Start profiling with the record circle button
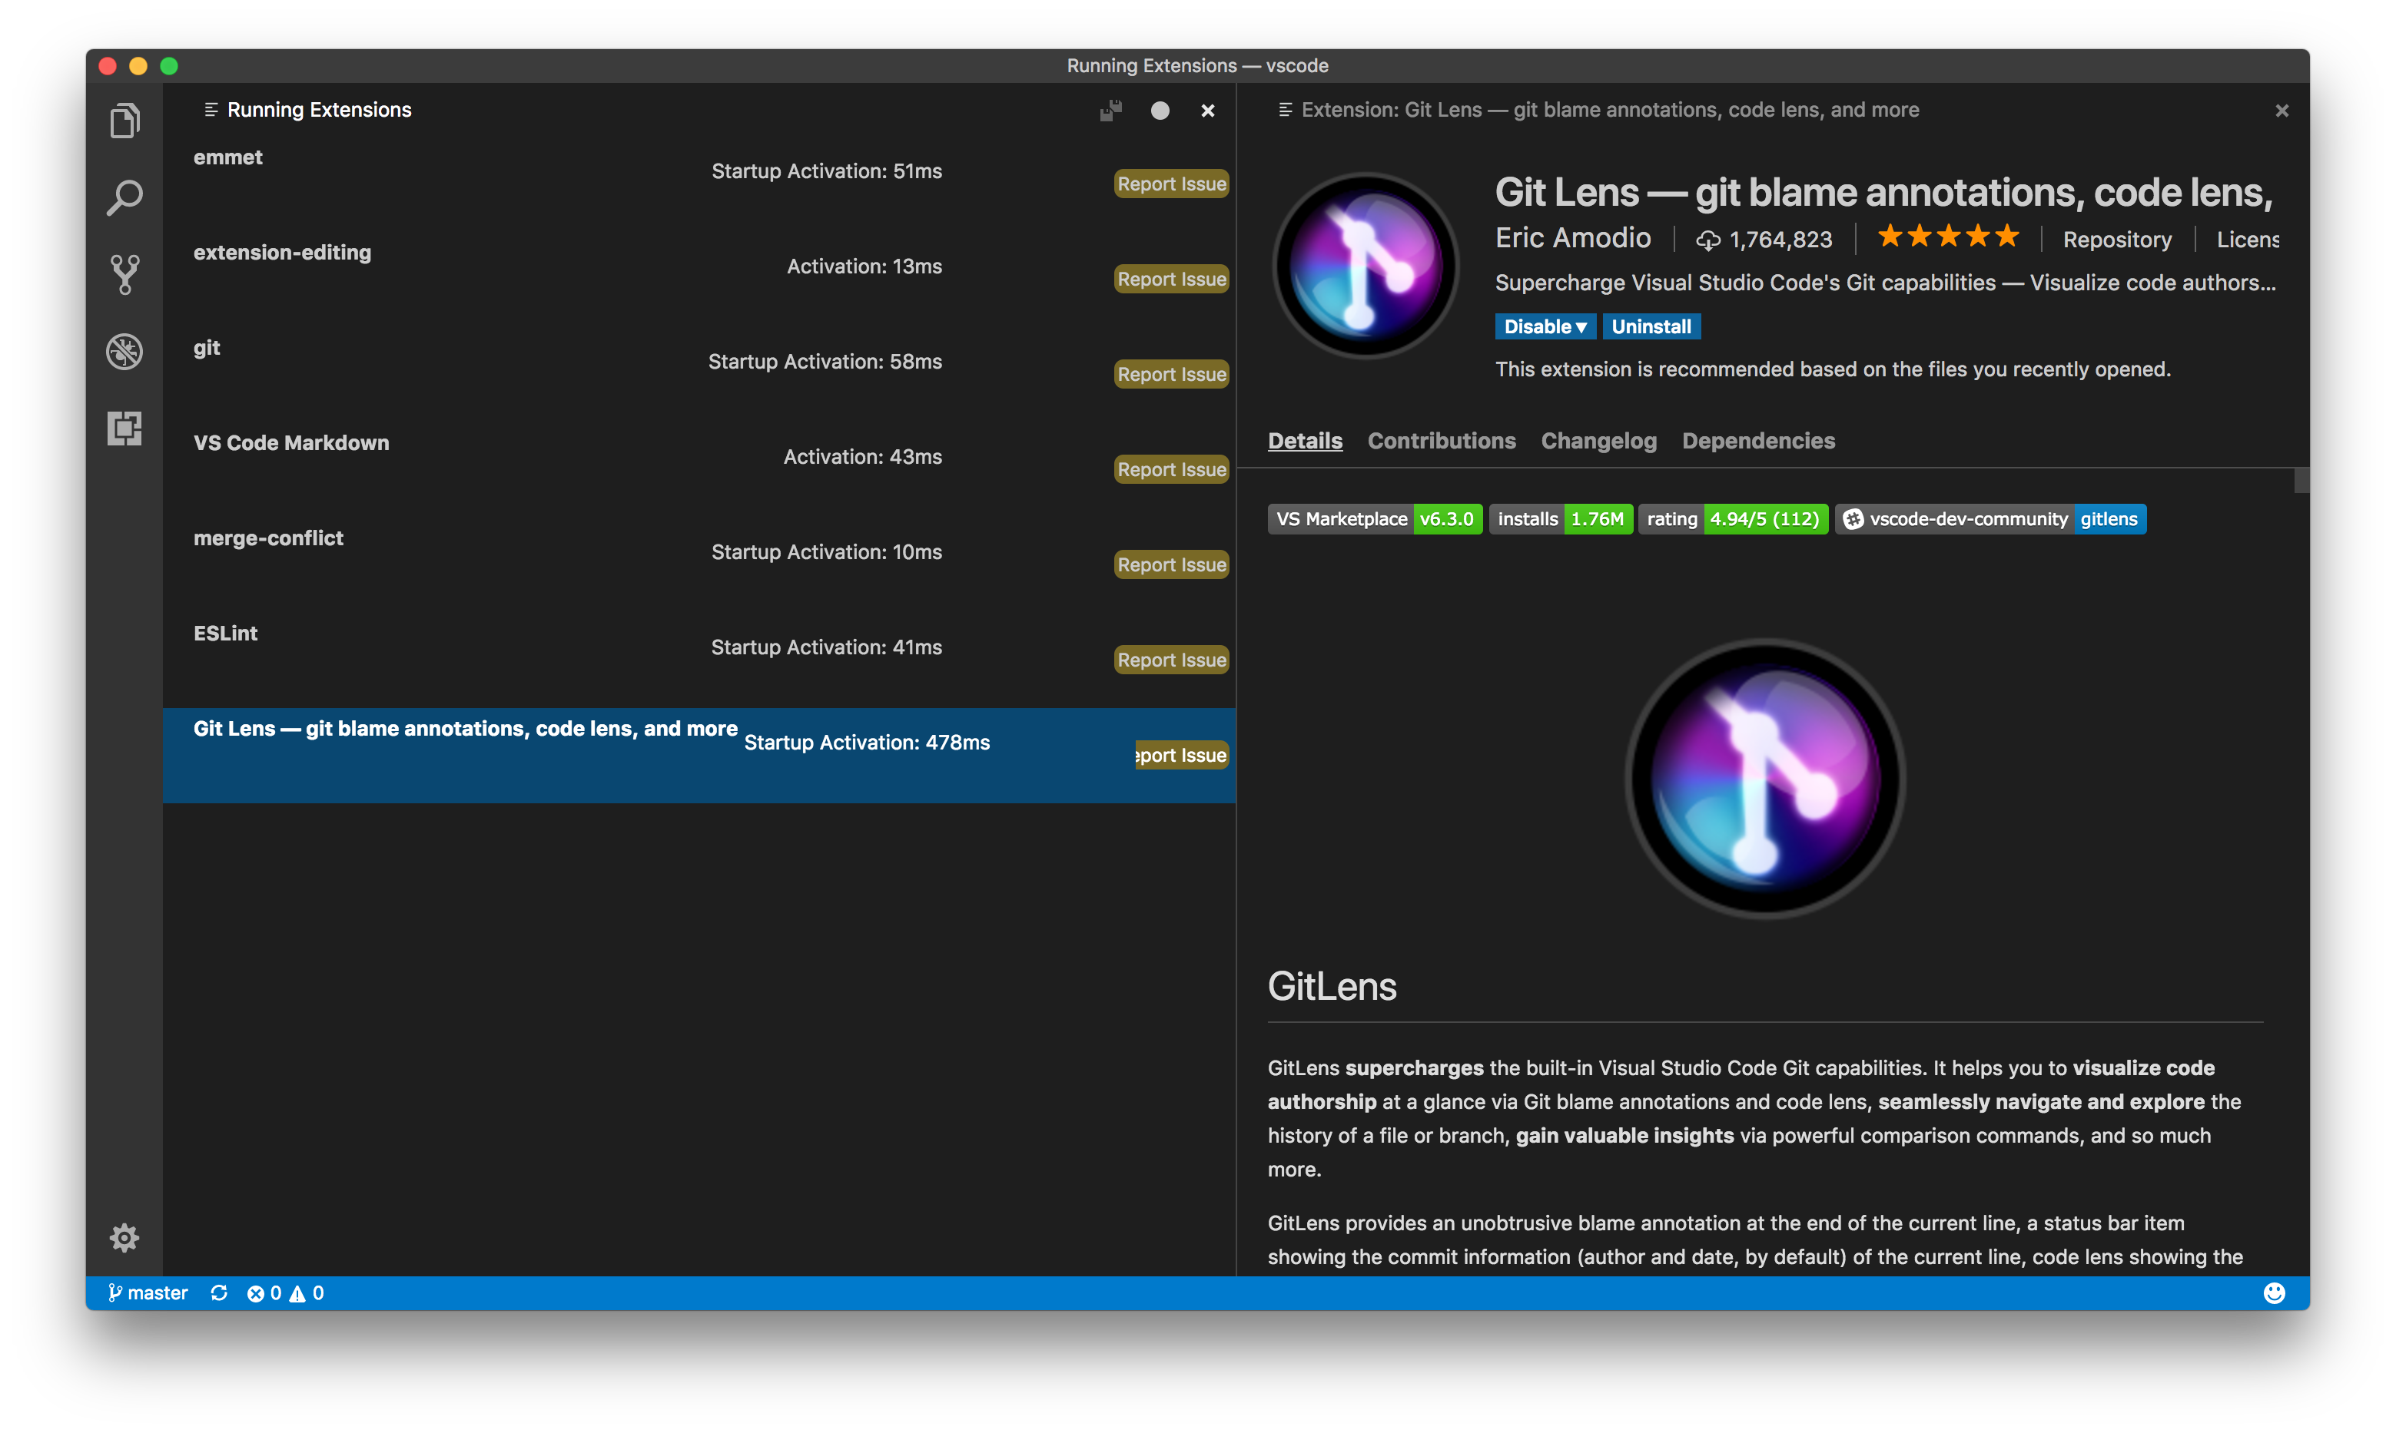Screen dimensions: 2396x1433 [1160, 110]
